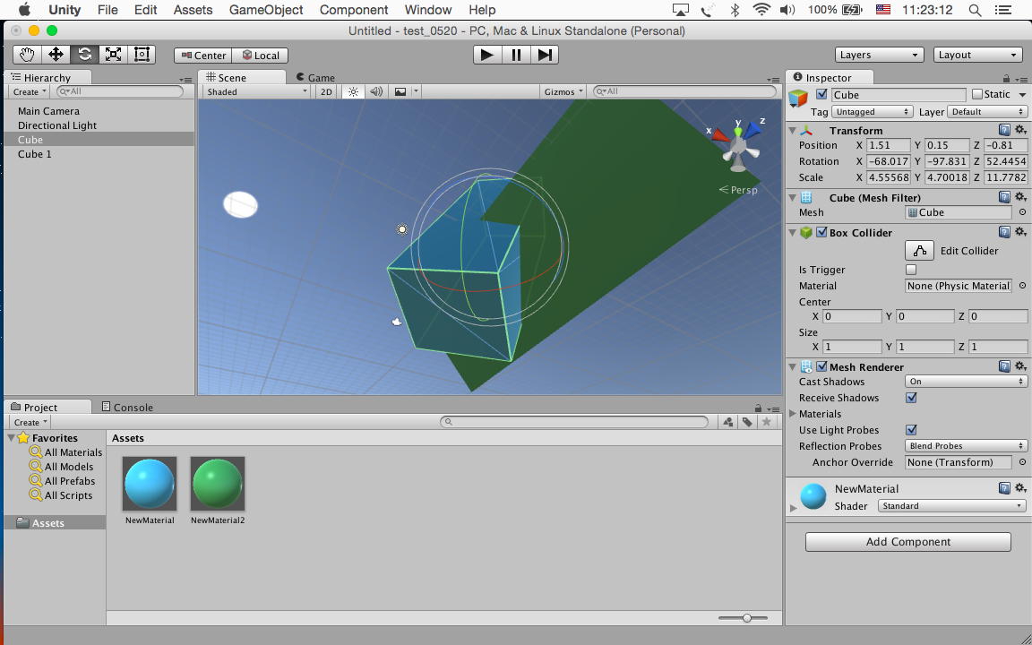The height and width of the screenshot is (645, 1032).
Task: Toggle the Static checkbox
Action: tap(977, 94)
